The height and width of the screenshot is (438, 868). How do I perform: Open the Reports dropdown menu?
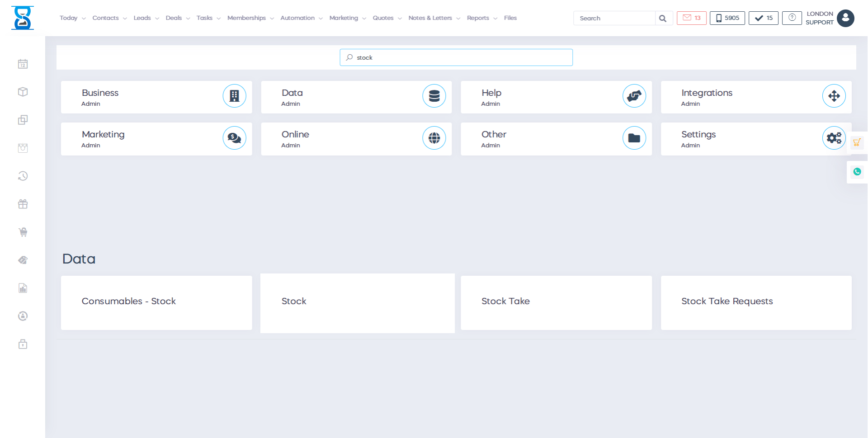tap(481, 18)
